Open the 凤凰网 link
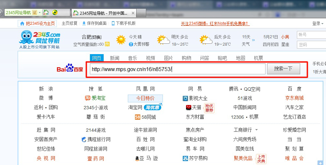This screenshot has width=326, height=165. click(145, 89)
